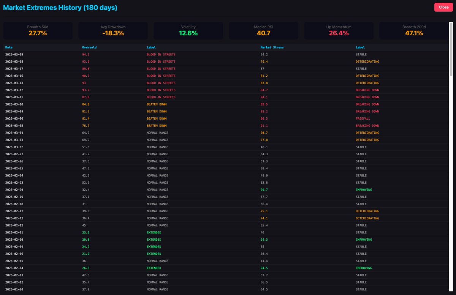Click EXTENDED label in 2026-02-11 row
This screenshot has width=456, height=295.
pos(154,232)
